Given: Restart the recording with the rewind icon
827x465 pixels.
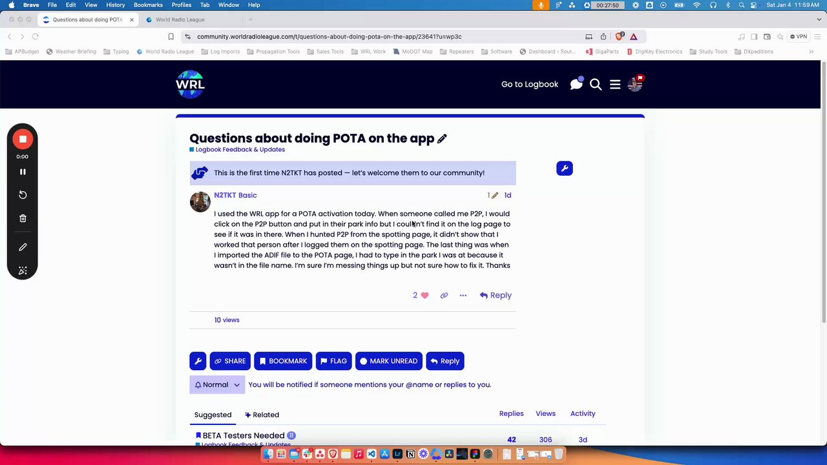Looking at the screenshot, I should click(23, 195).
